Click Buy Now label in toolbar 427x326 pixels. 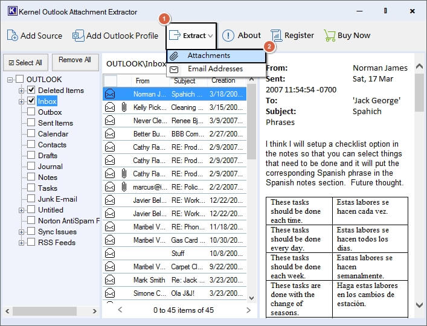[354, 36]
